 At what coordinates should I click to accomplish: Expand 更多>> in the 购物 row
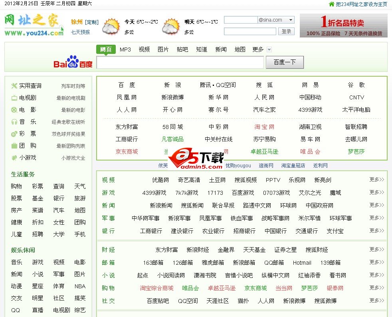pyautogui.click(x=376, y=288)
